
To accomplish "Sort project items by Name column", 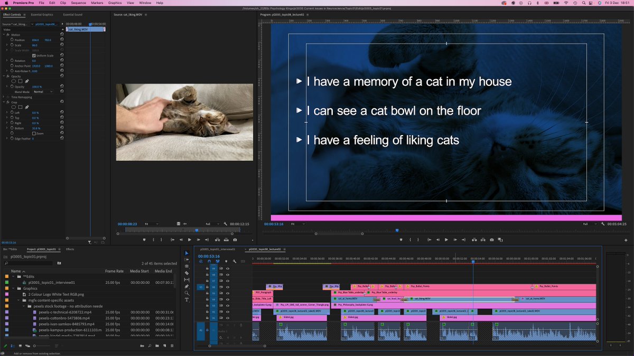I will (x=16, y=271).
